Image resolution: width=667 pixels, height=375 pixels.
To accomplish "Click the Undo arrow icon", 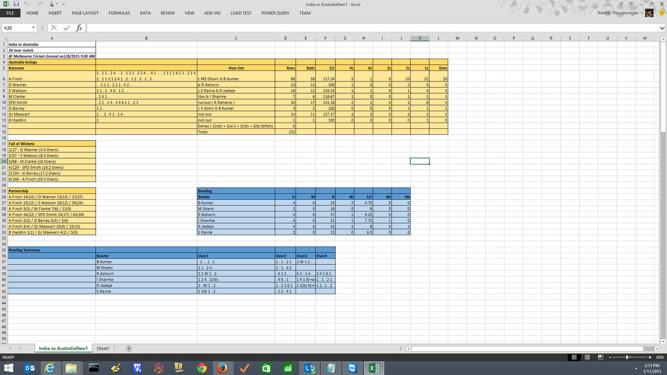I will pos(26,4).
